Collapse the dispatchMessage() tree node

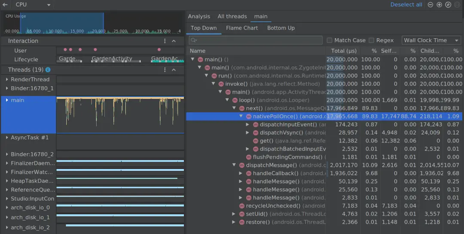(234, 165)
